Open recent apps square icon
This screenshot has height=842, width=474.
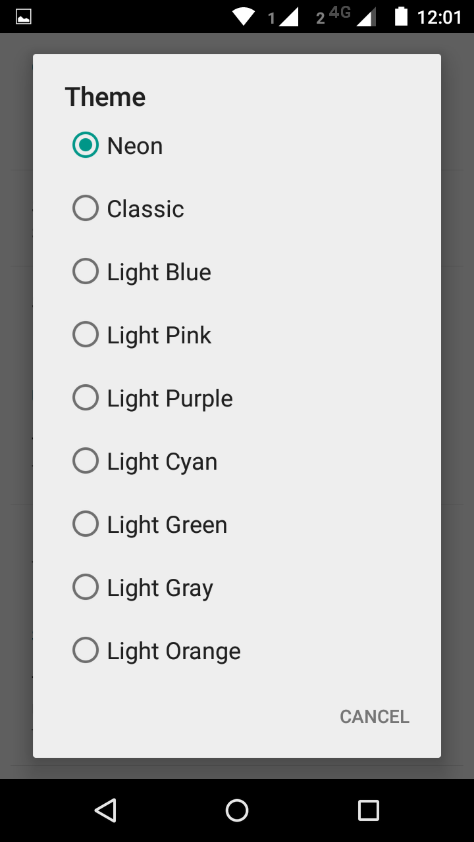[x=369, y=810]
